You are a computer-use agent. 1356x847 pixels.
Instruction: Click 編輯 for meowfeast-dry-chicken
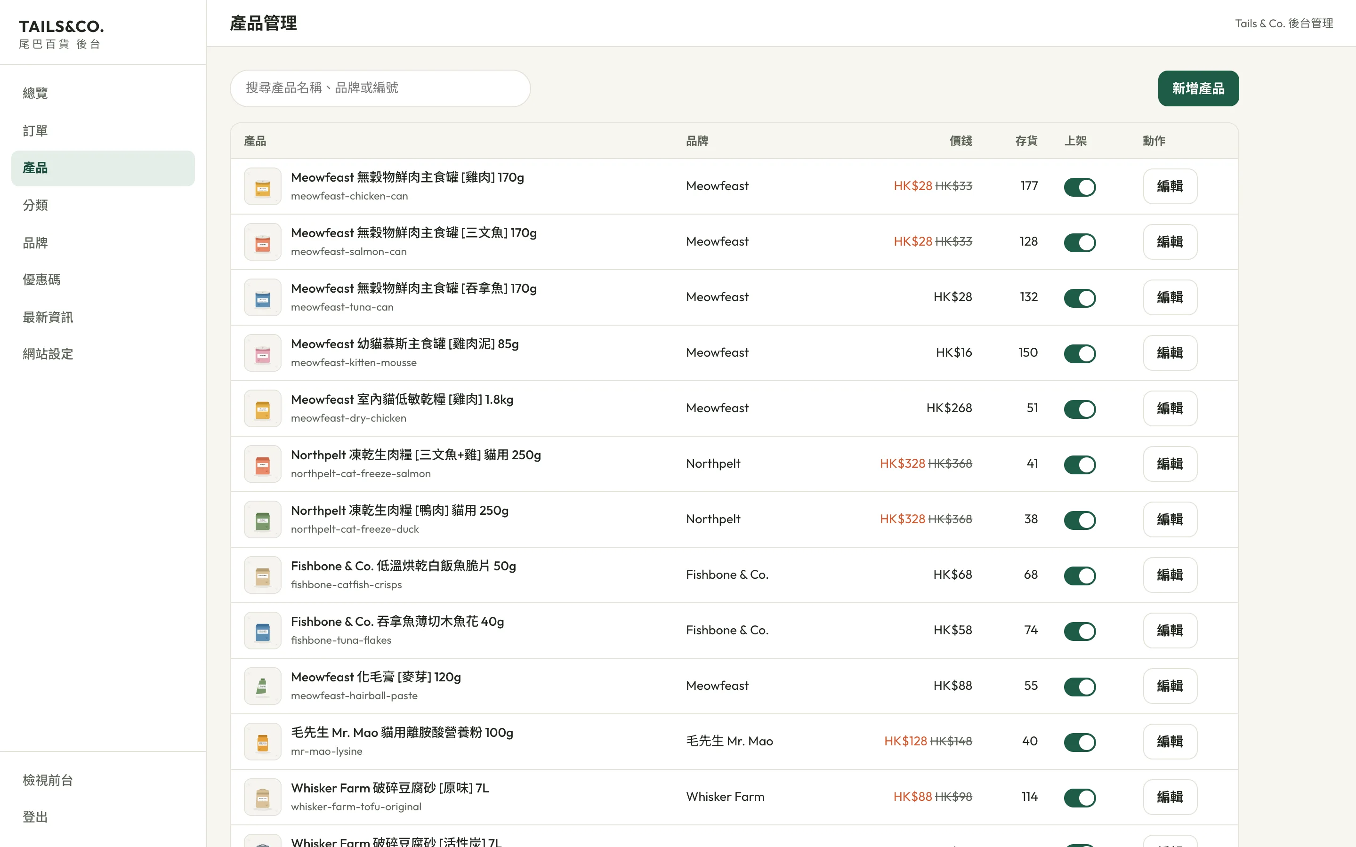point(1170,408)
